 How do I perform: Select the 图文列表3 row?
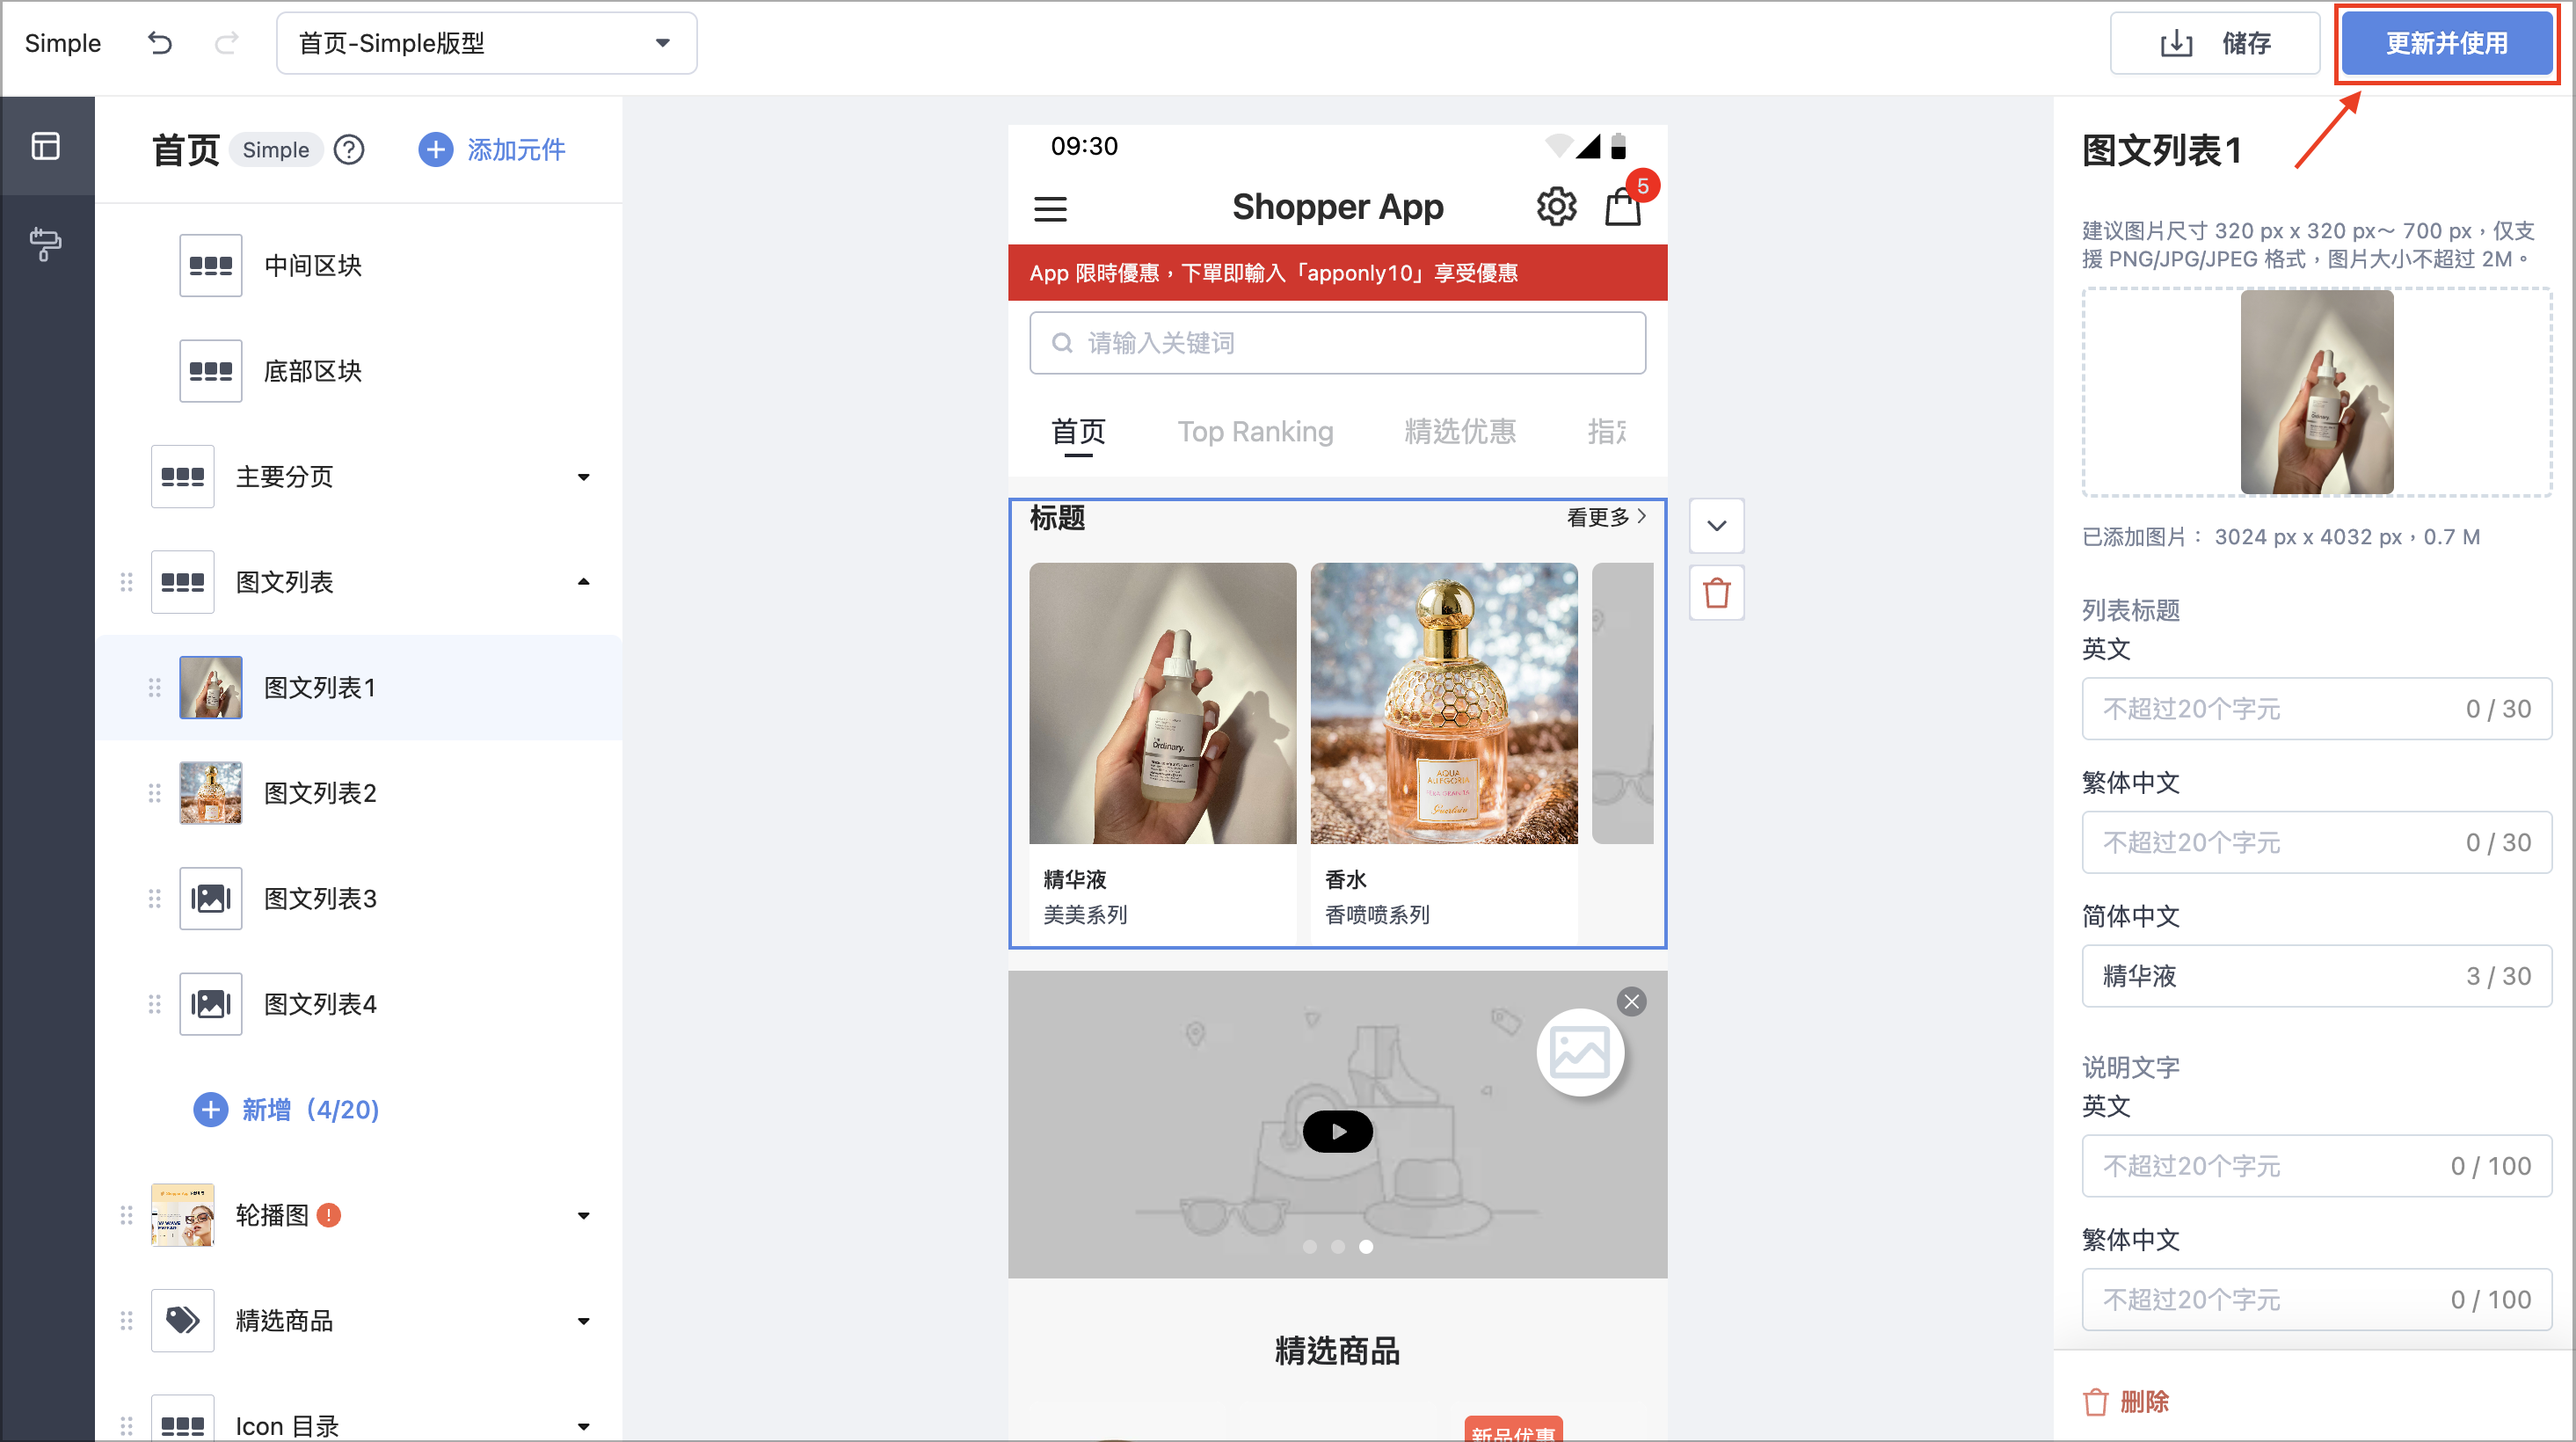tap(360, 898)
